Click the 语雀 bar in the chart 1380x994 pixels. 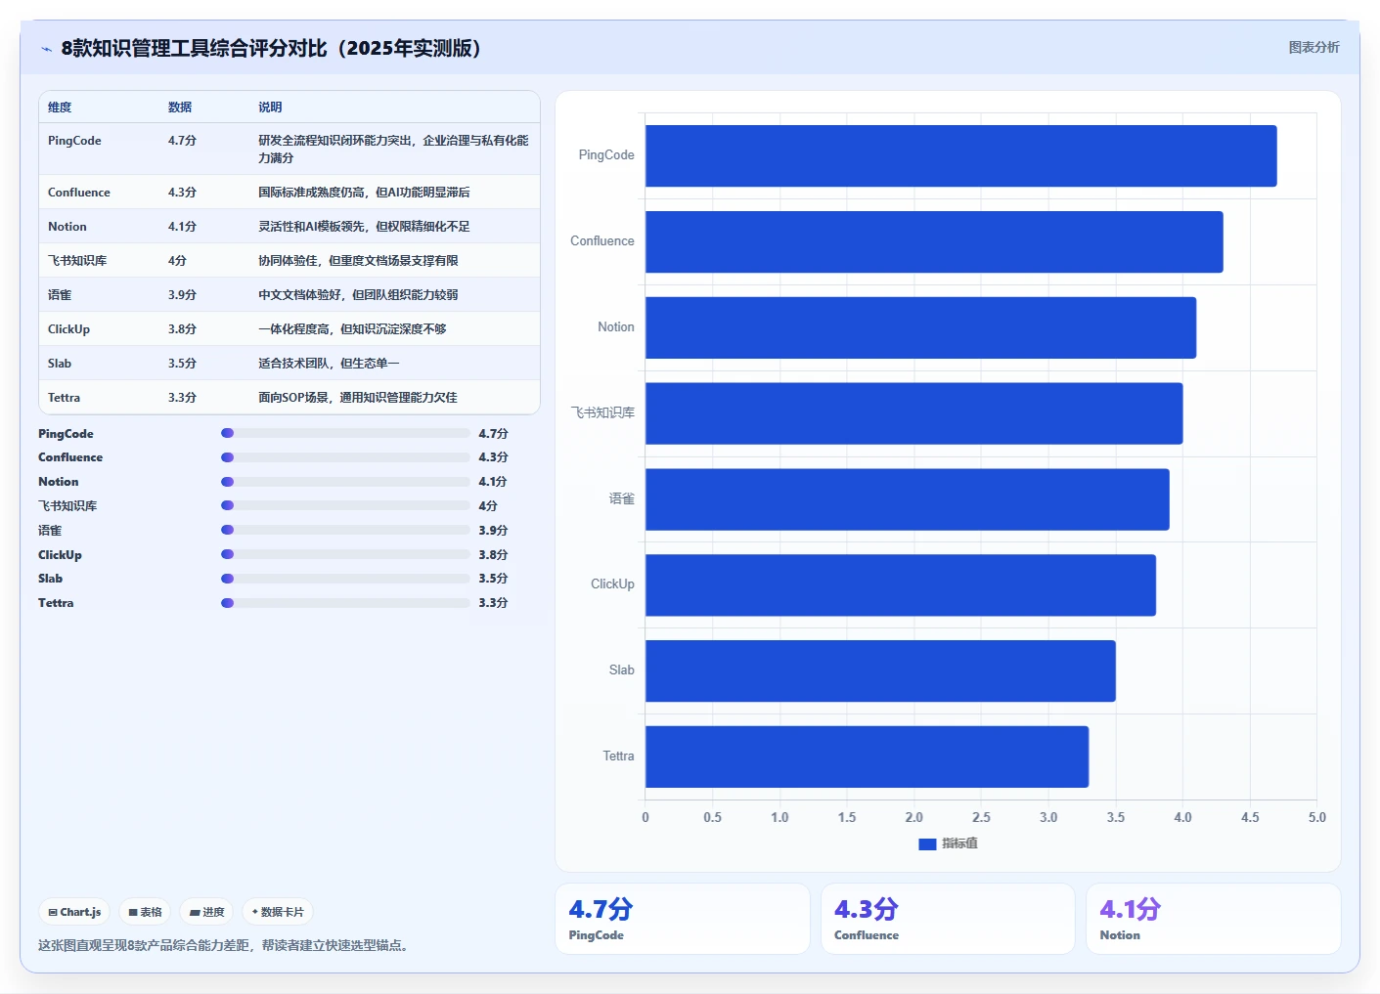pyautogui.click(x=907, y=499)
